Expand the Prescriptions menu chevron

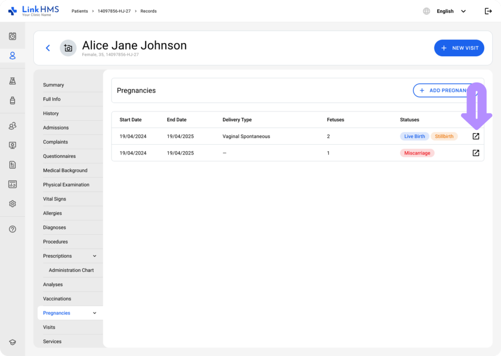click(94, 256)
